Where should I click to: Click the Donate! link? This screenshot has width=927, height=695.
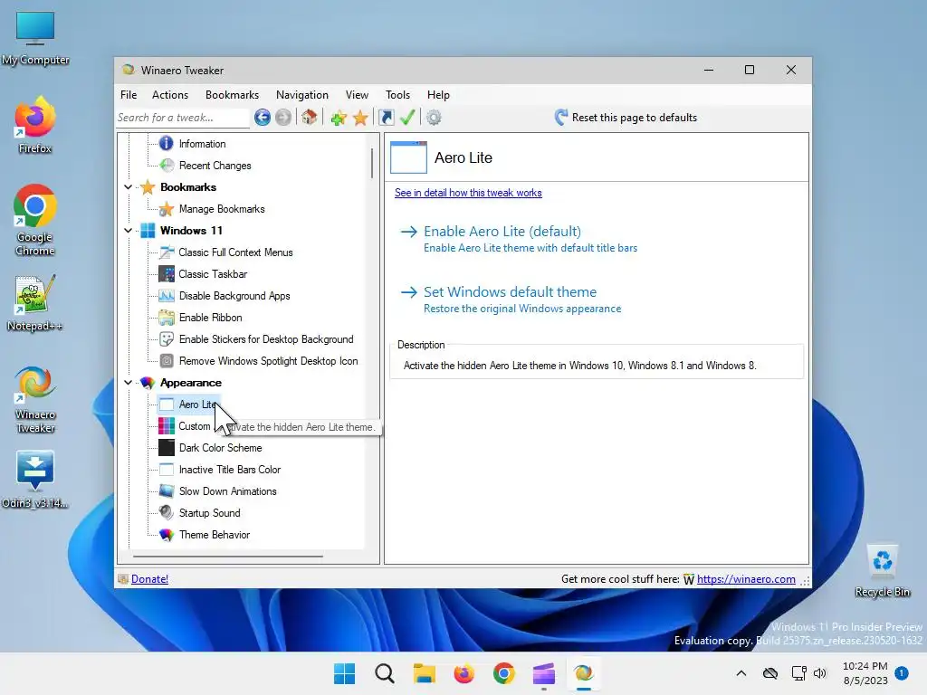(149, 579)
